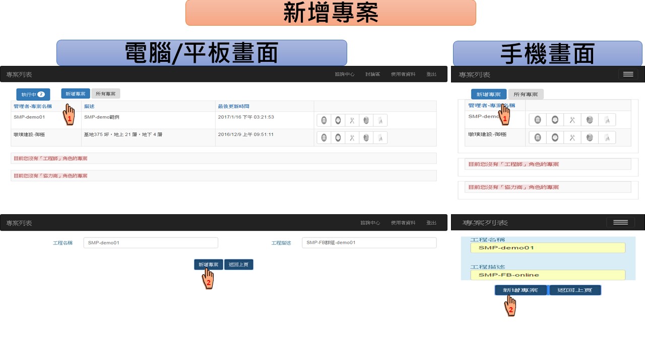The height and width of the screenshot is (362, 645).
Task: Switch to 所有專案 tab in phone view
Action: [x=526, y=95]
